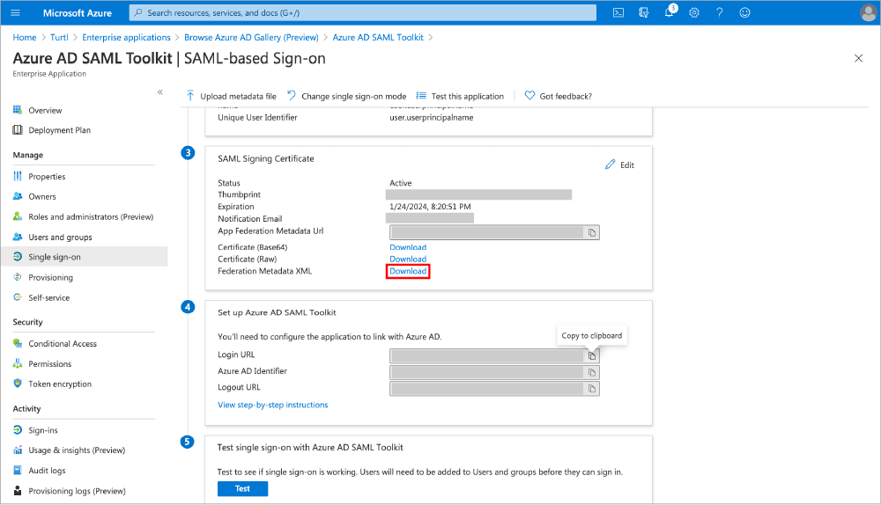Click the help question mark icon
The width and height of the screenshot is (881, 505).
tap(720, 12)
